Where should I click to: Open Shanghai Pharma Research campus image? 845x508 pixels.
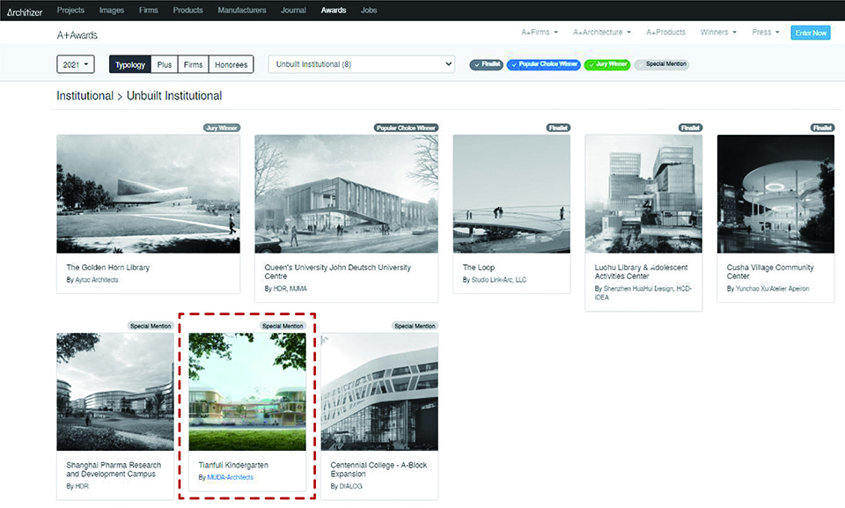[115, 392]
